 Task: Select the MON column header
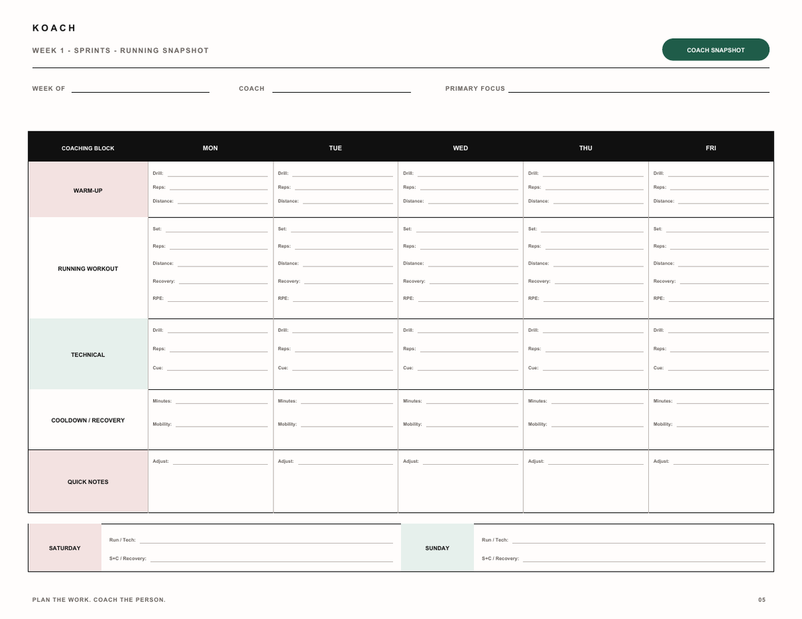210,148
